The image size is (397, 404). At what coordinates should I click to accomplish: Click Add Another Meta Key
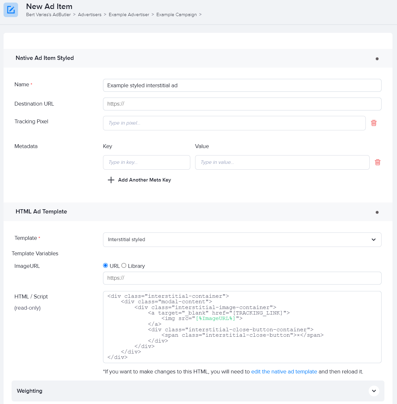coord(144,180)
